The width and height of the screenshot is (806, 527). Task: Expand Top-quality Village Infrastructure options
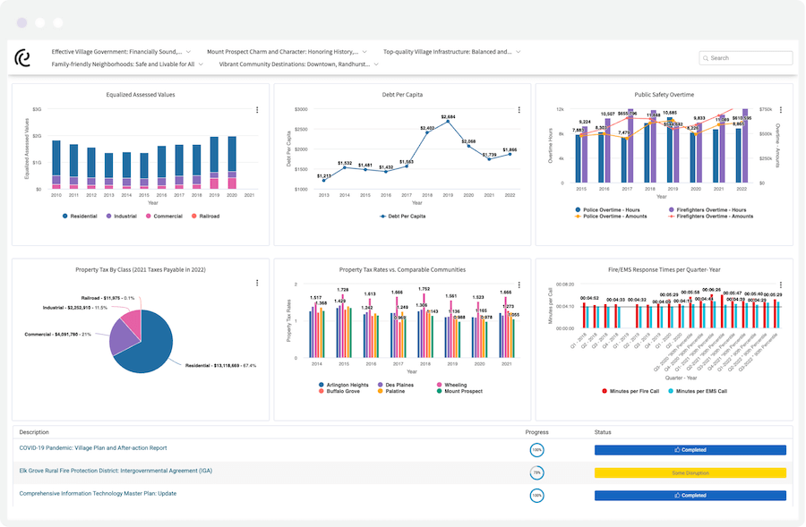448,51
